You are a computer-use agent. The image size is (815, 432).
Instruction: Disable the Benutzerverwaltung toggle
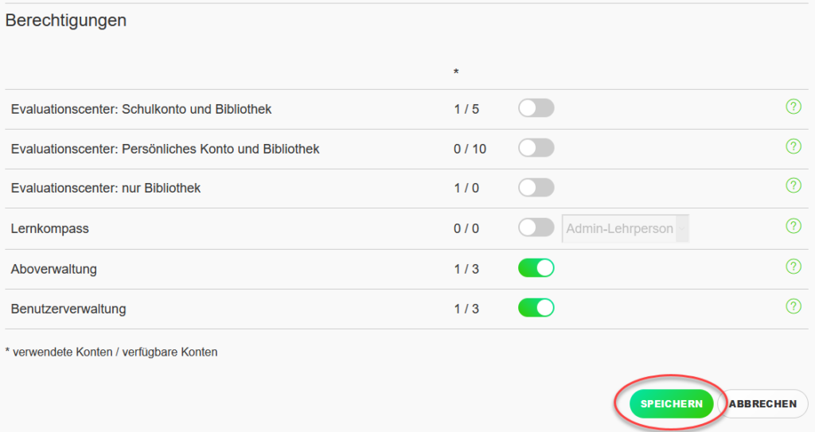click(536, 308)
